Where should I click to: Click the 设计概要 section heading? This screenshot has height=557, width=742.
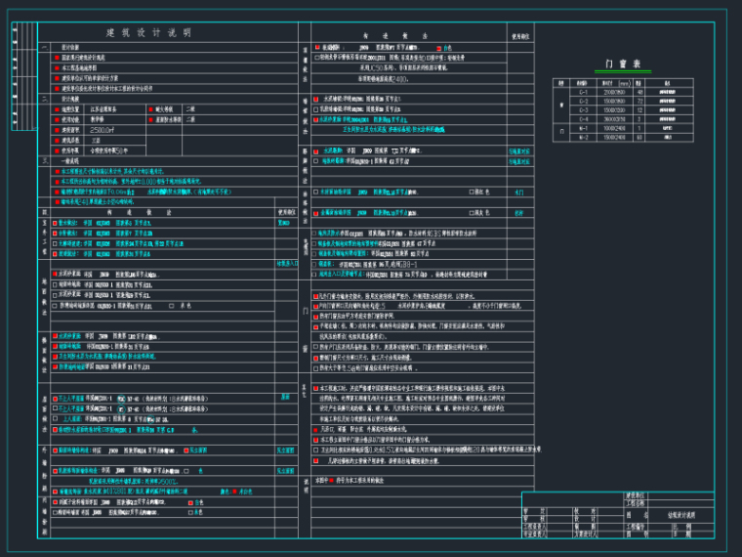[x=72, y=99]
